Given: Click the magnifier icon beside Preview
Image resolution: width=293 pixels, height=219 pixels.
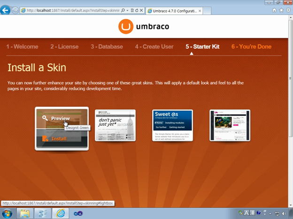Looking at the screenshot, I should click(45, 118).
